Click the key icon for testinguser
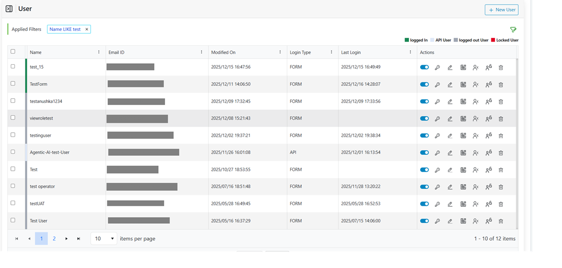 (437, 136)
